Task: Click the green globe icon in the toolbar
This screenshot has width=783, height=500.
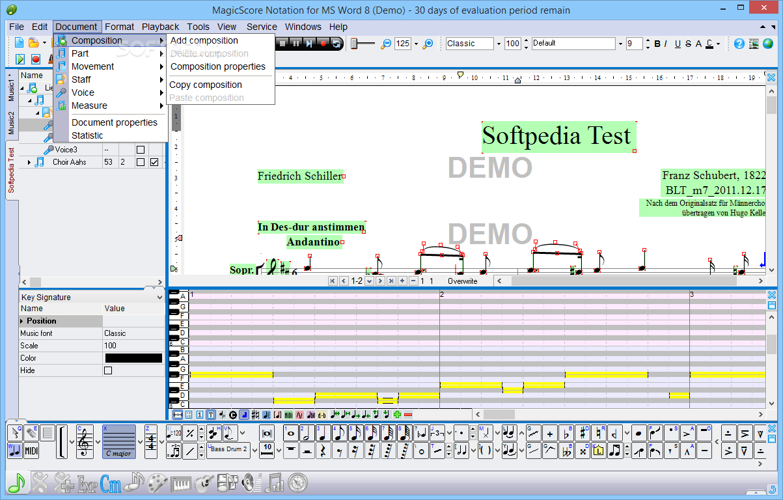Action: [769, 44]
